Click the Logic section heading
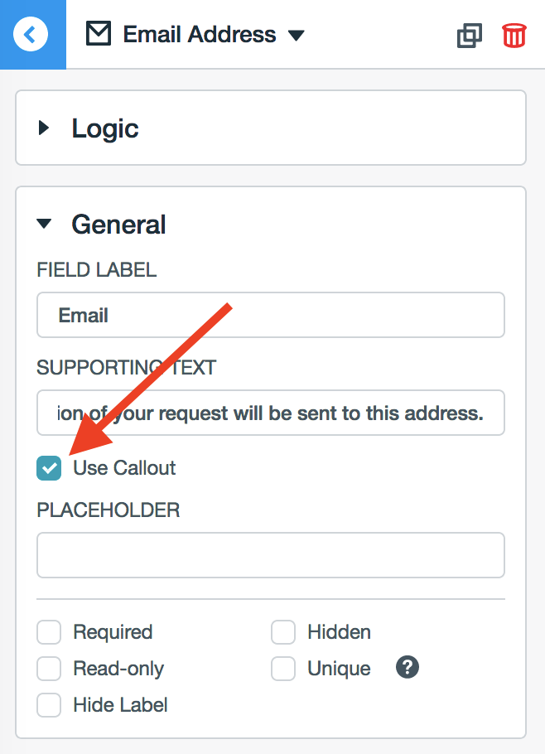545x754 pixels. click(x=105, y=128)
